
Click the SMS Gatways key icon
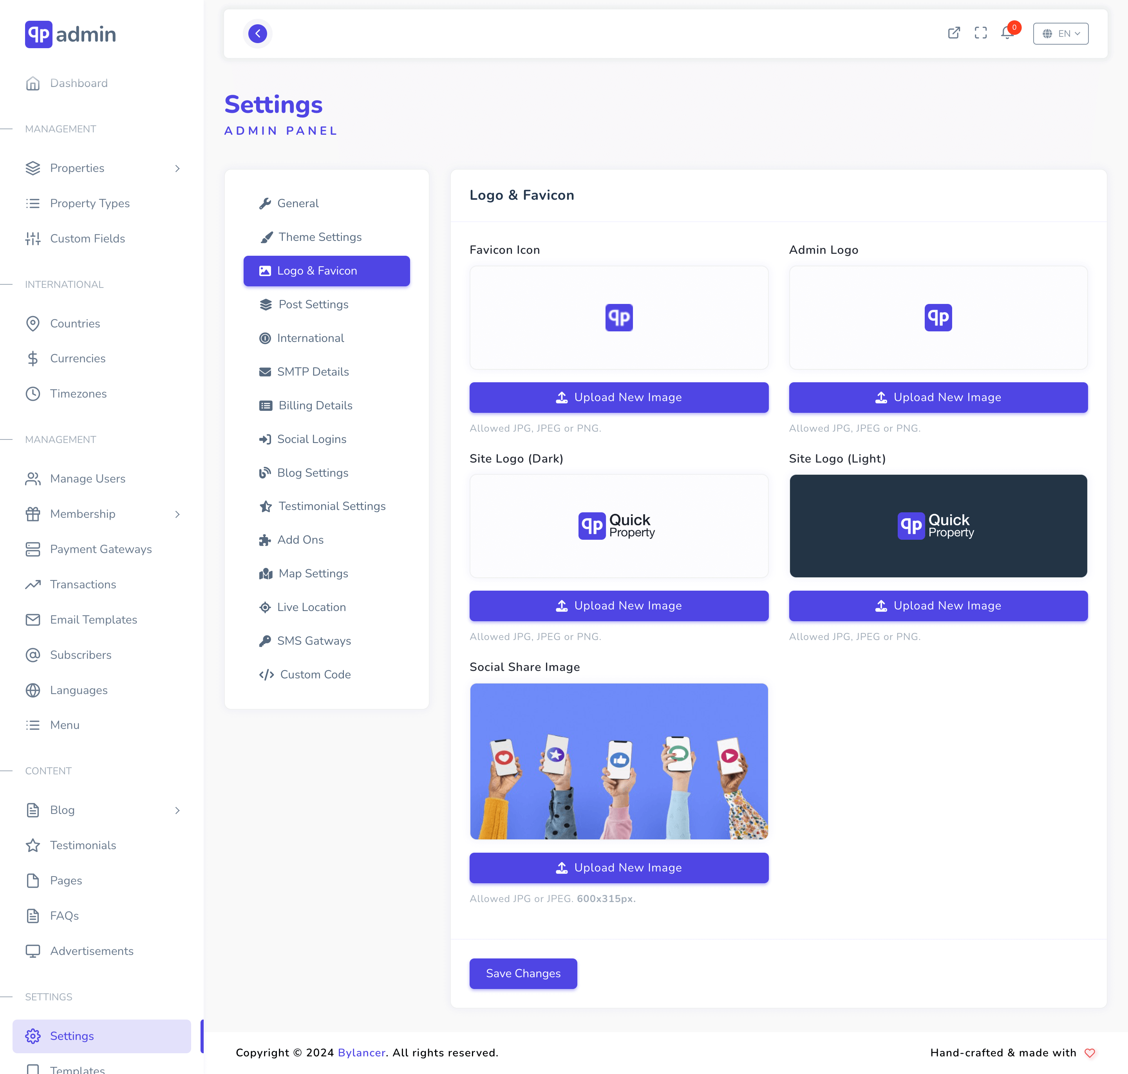[264, 641]
